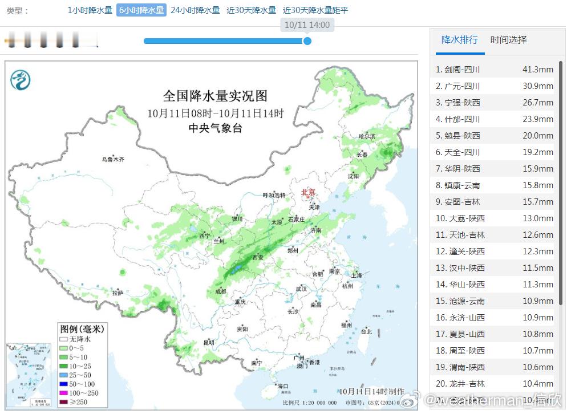Image resolution: width=567 pixels, height=414 pixels.
Task: Click the 10~25 legend swatch
Action: tap(64, 366)
